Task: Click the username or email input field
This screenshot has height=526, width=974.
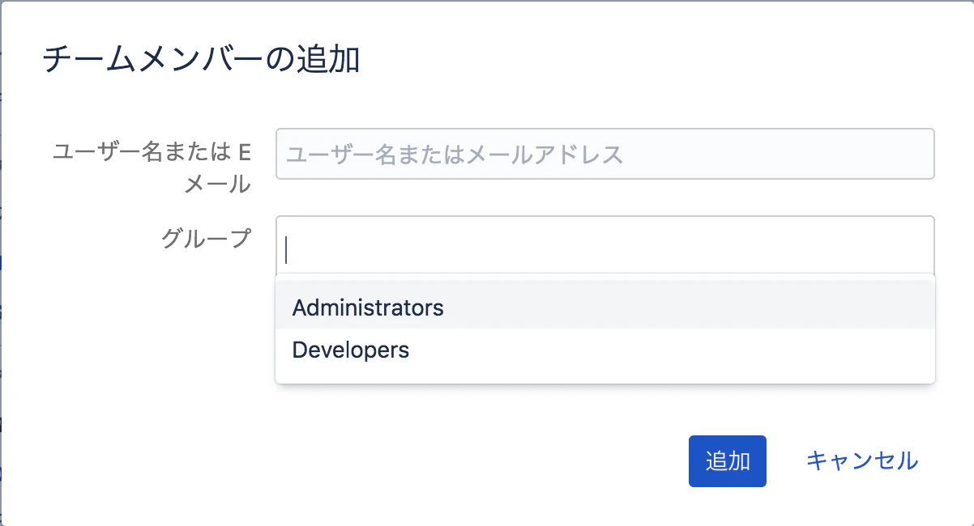Action: tap(604, 154)
